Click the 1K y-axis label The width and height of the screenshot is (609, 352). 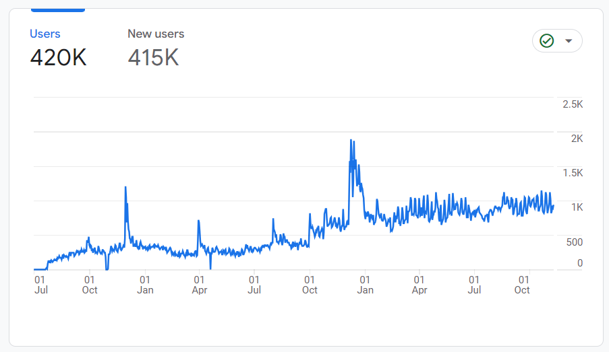pos(577,207)
